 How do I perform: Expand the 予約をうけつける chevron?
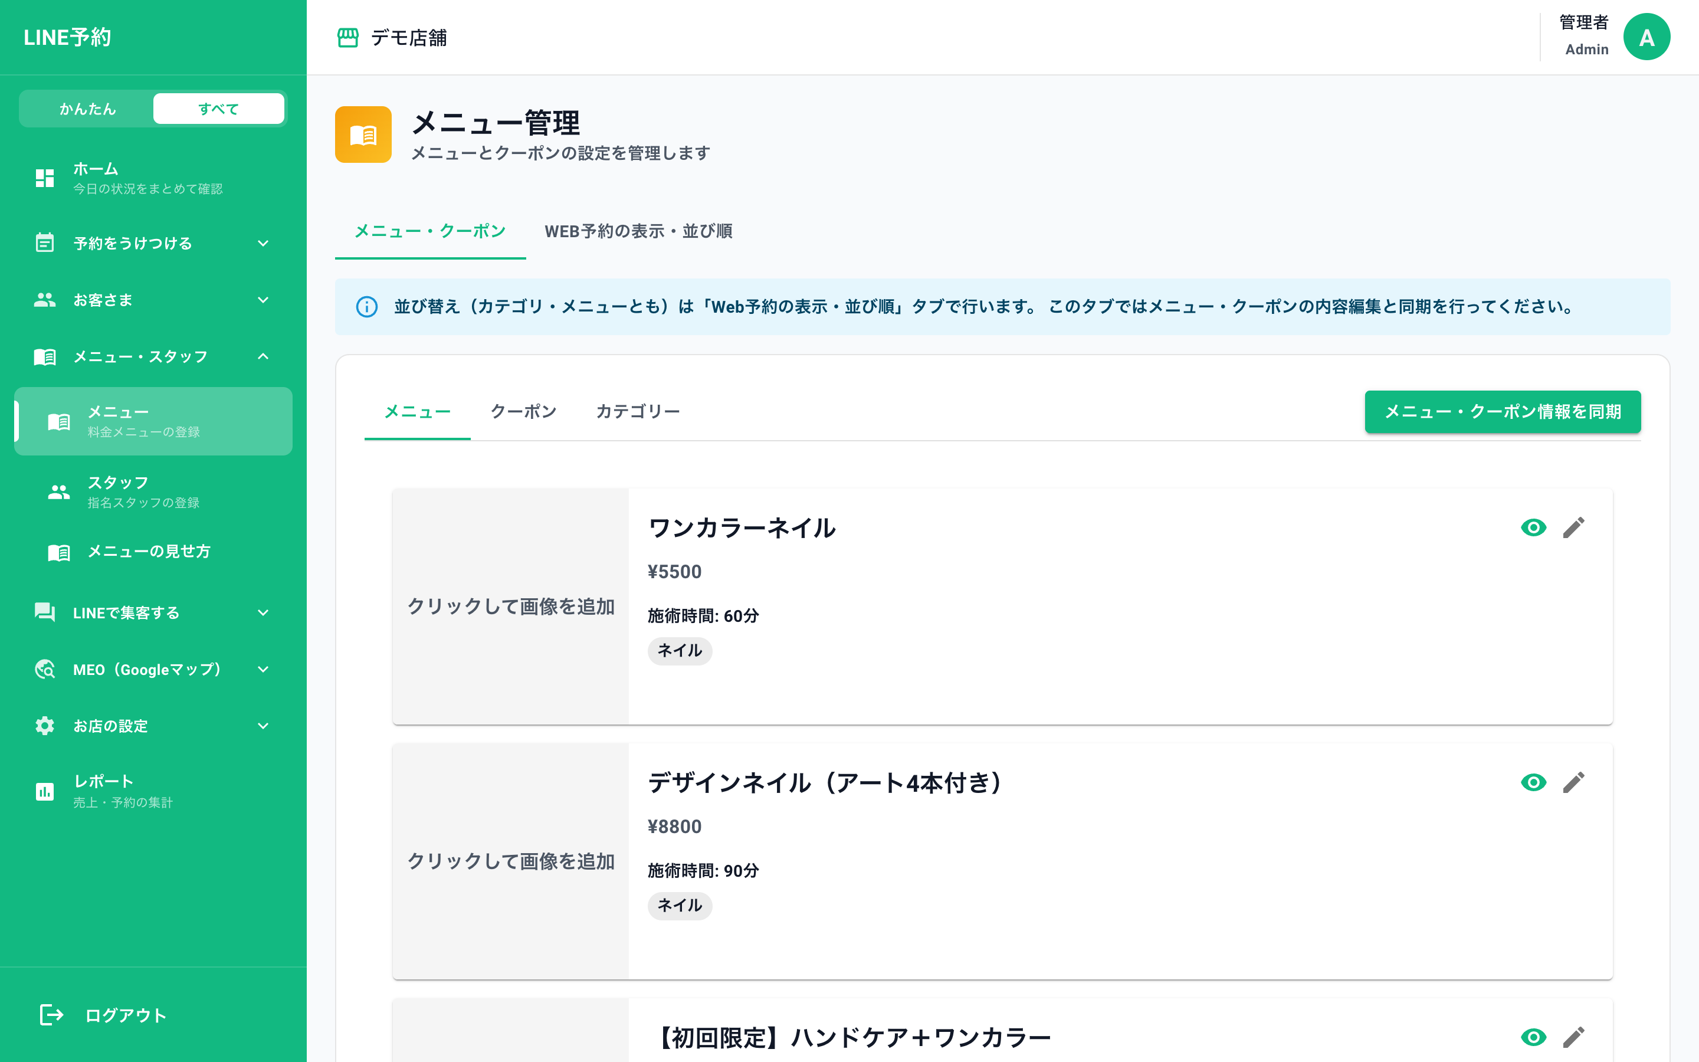point(263,243)
